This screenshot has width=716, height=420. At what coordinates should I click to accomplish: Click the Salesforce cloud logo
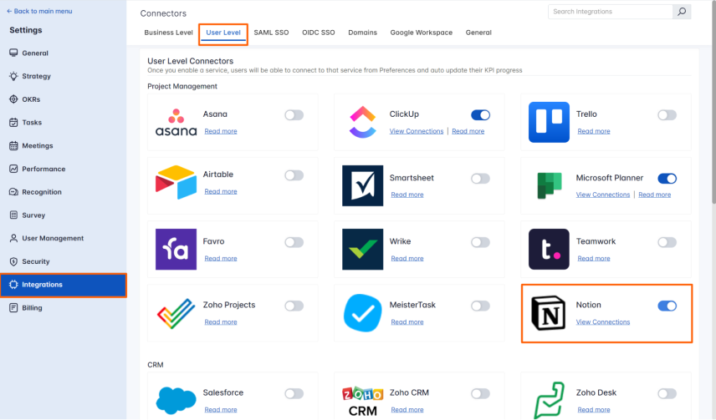pyautogui.click(x=176, y=401)
